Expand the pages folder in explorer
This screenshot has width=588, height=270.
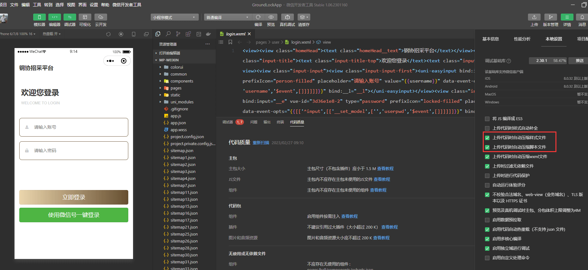coord(176,88)
